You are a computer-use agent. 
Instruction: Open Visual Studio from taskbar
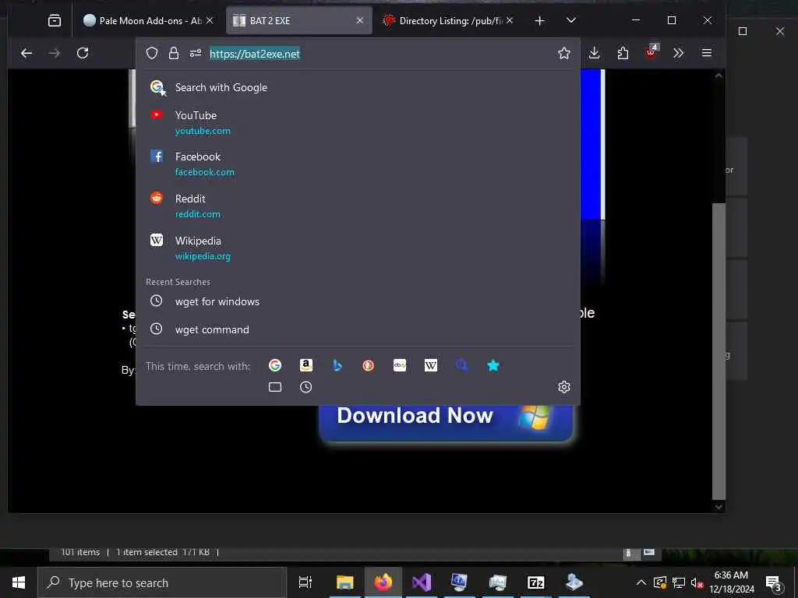(x=422, y=582)
